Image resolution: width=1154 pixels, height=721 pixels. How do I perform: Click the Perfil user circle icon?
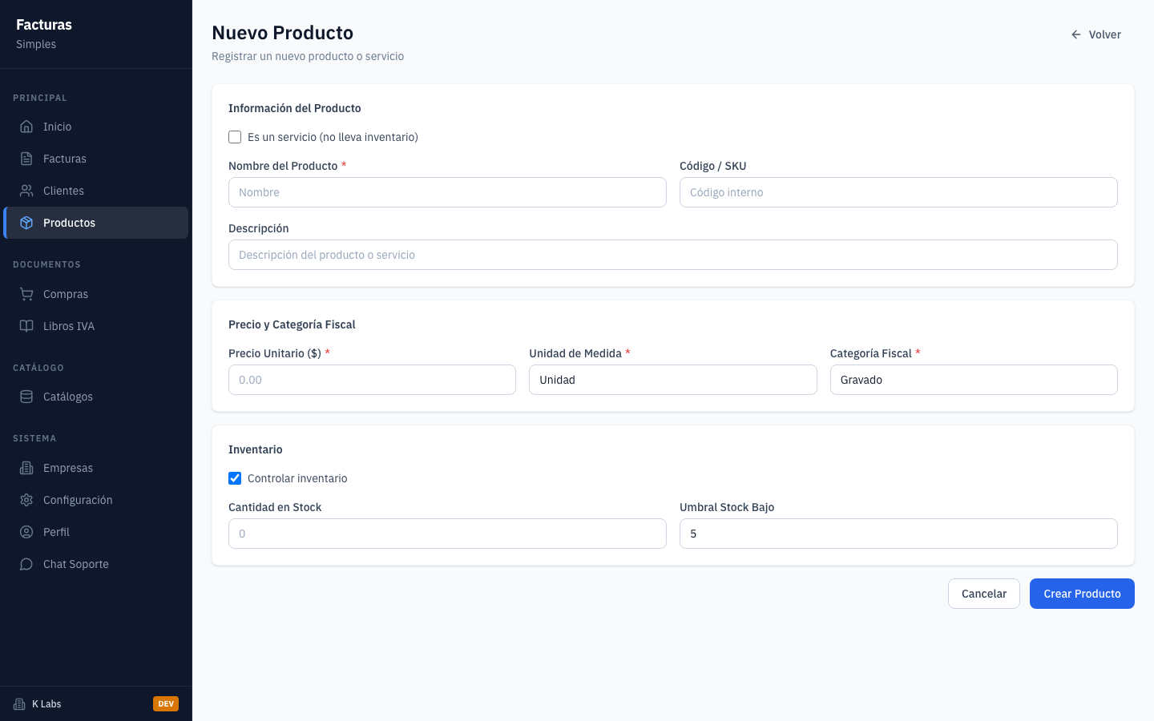26,532
